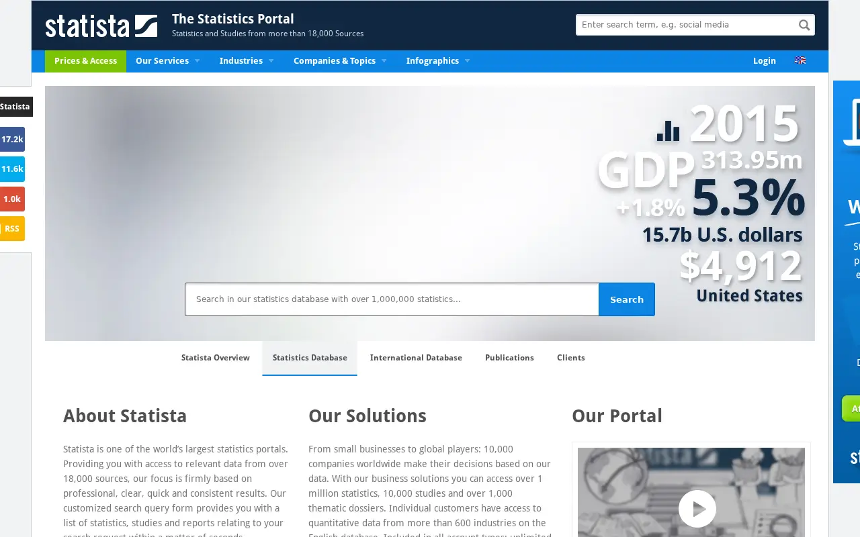Image resolution: width=860 pixels, height=537 pixels.
Task: Open the Clients tab
Action: (571, 358)
